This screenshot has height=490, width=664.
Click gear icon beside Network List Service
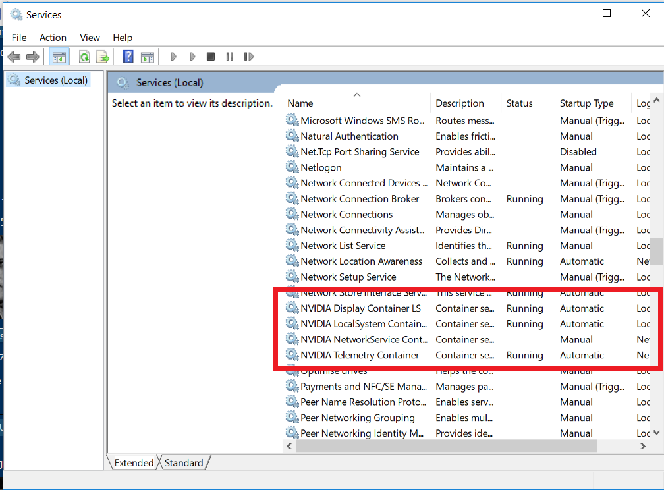point(292,245)
